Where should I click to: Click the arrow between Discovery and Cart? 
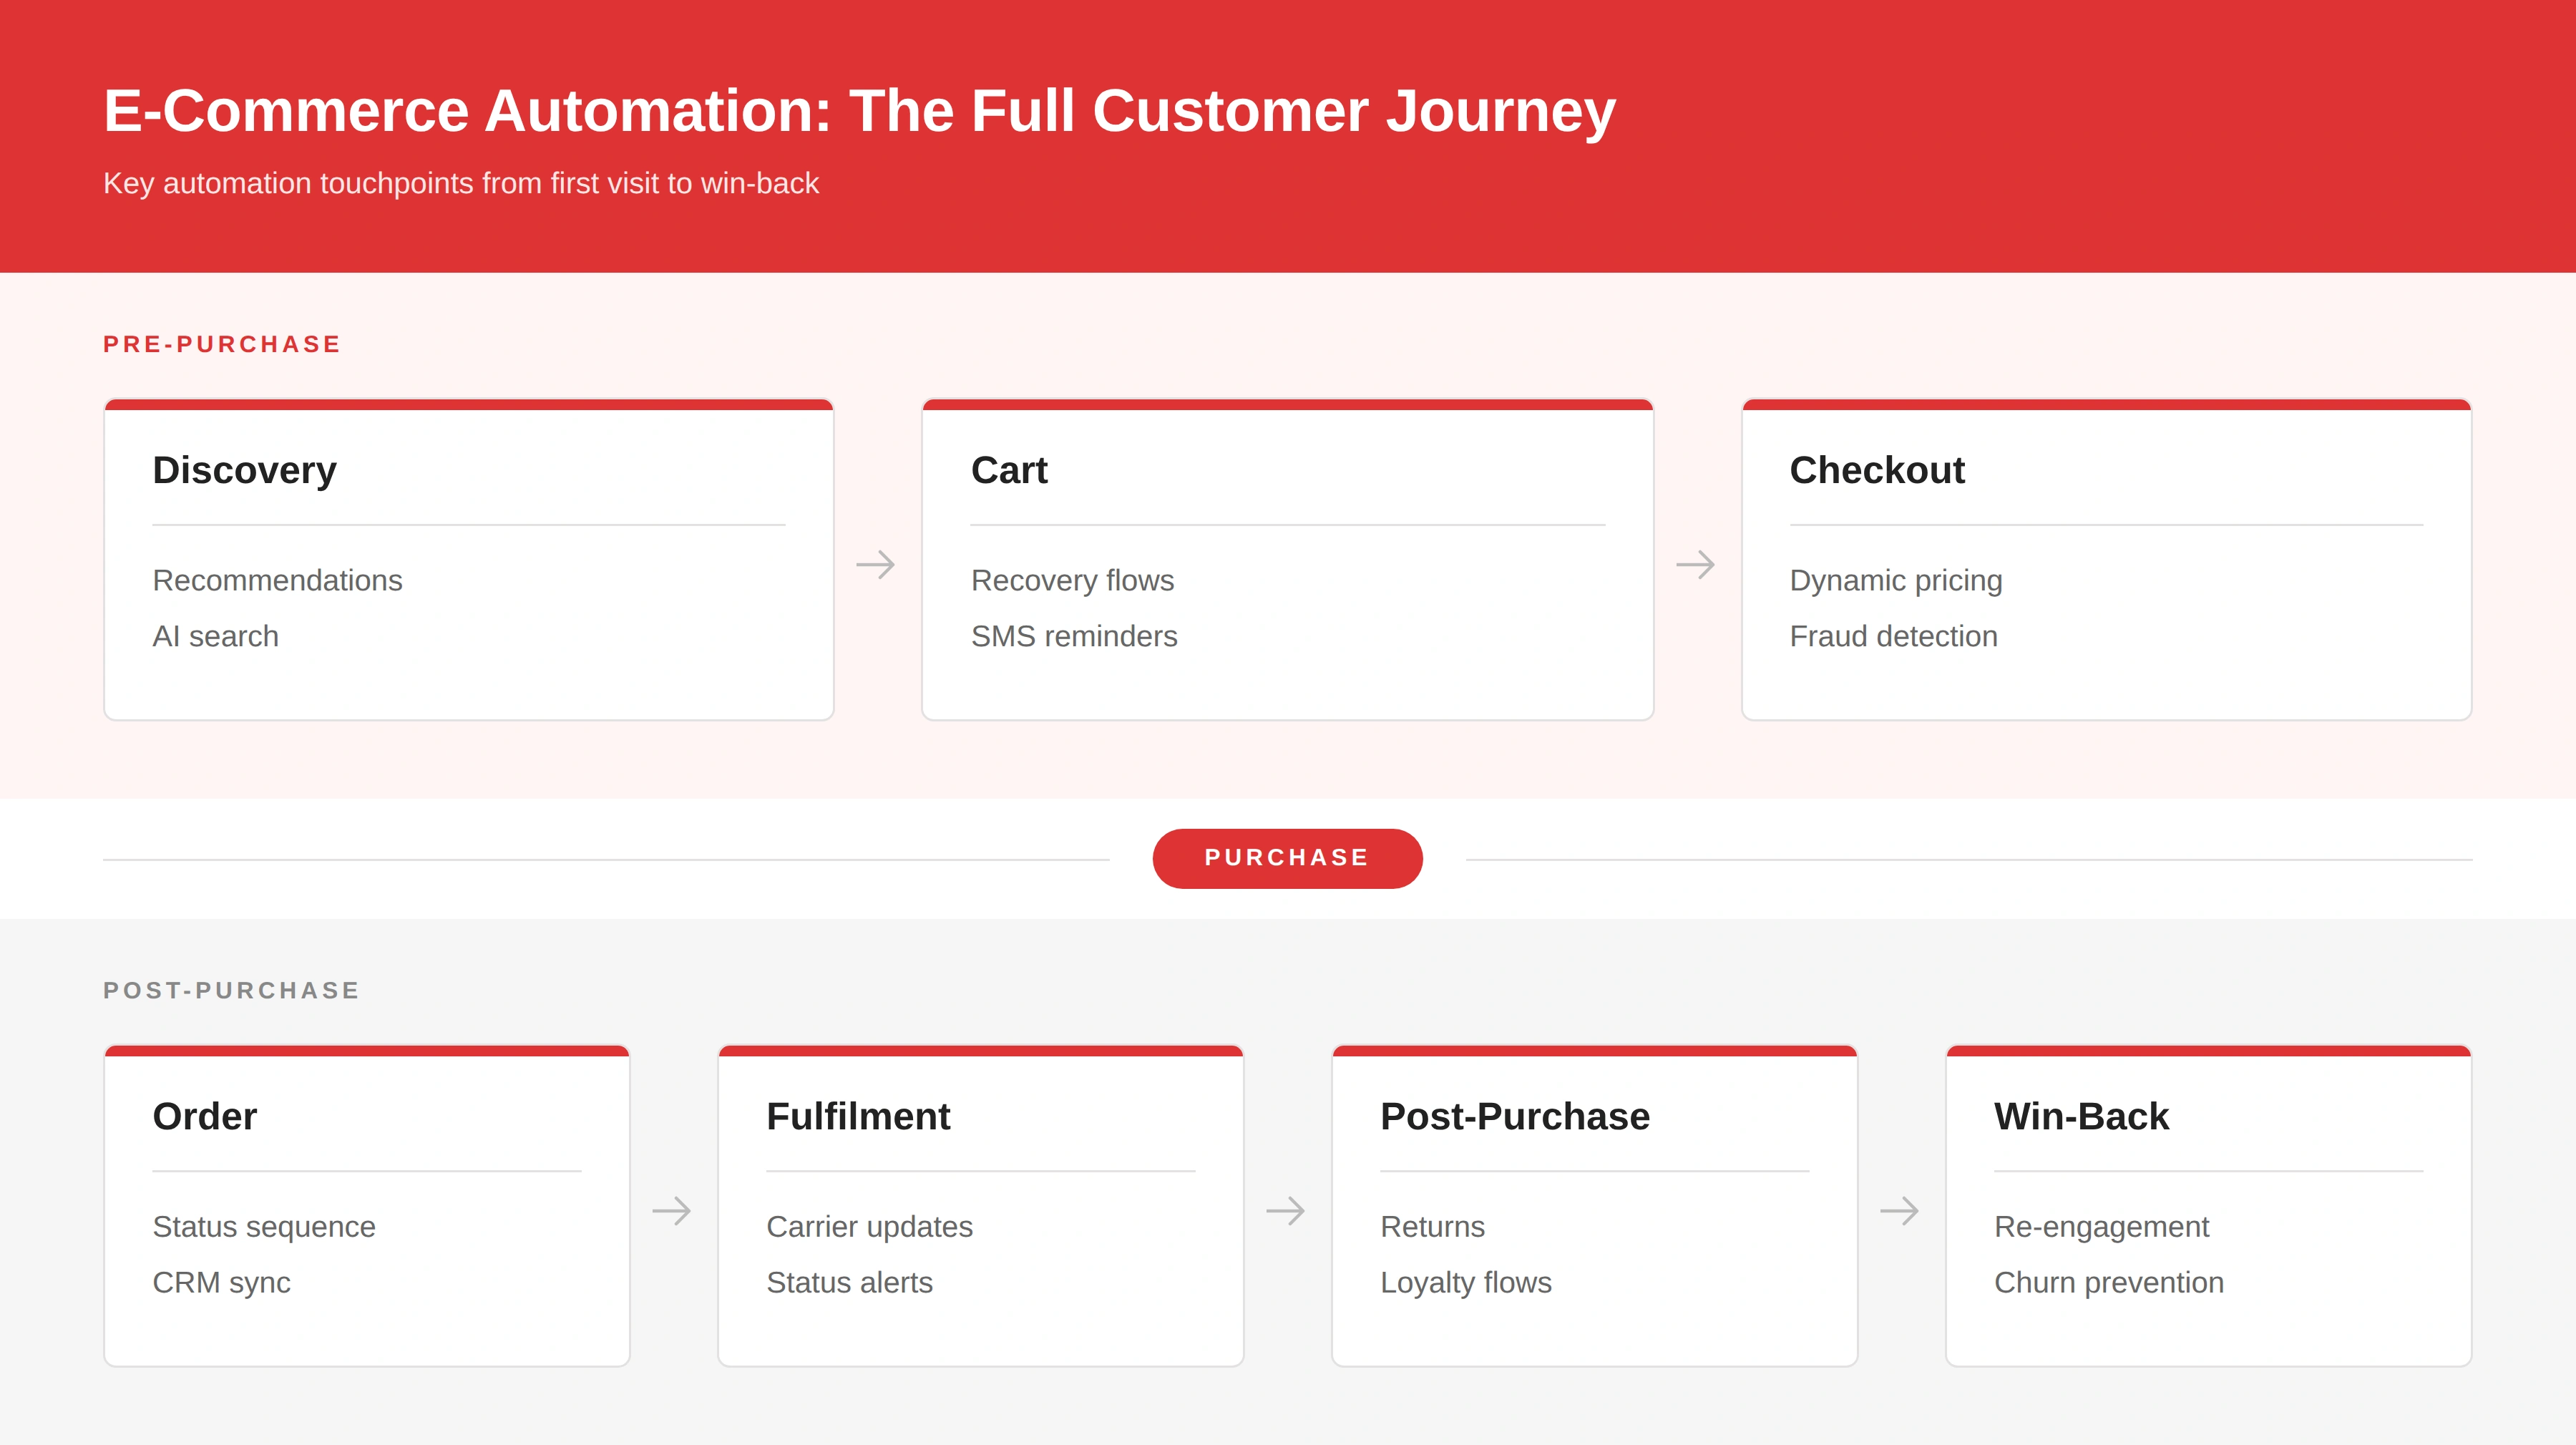click(x=876, y=565)
